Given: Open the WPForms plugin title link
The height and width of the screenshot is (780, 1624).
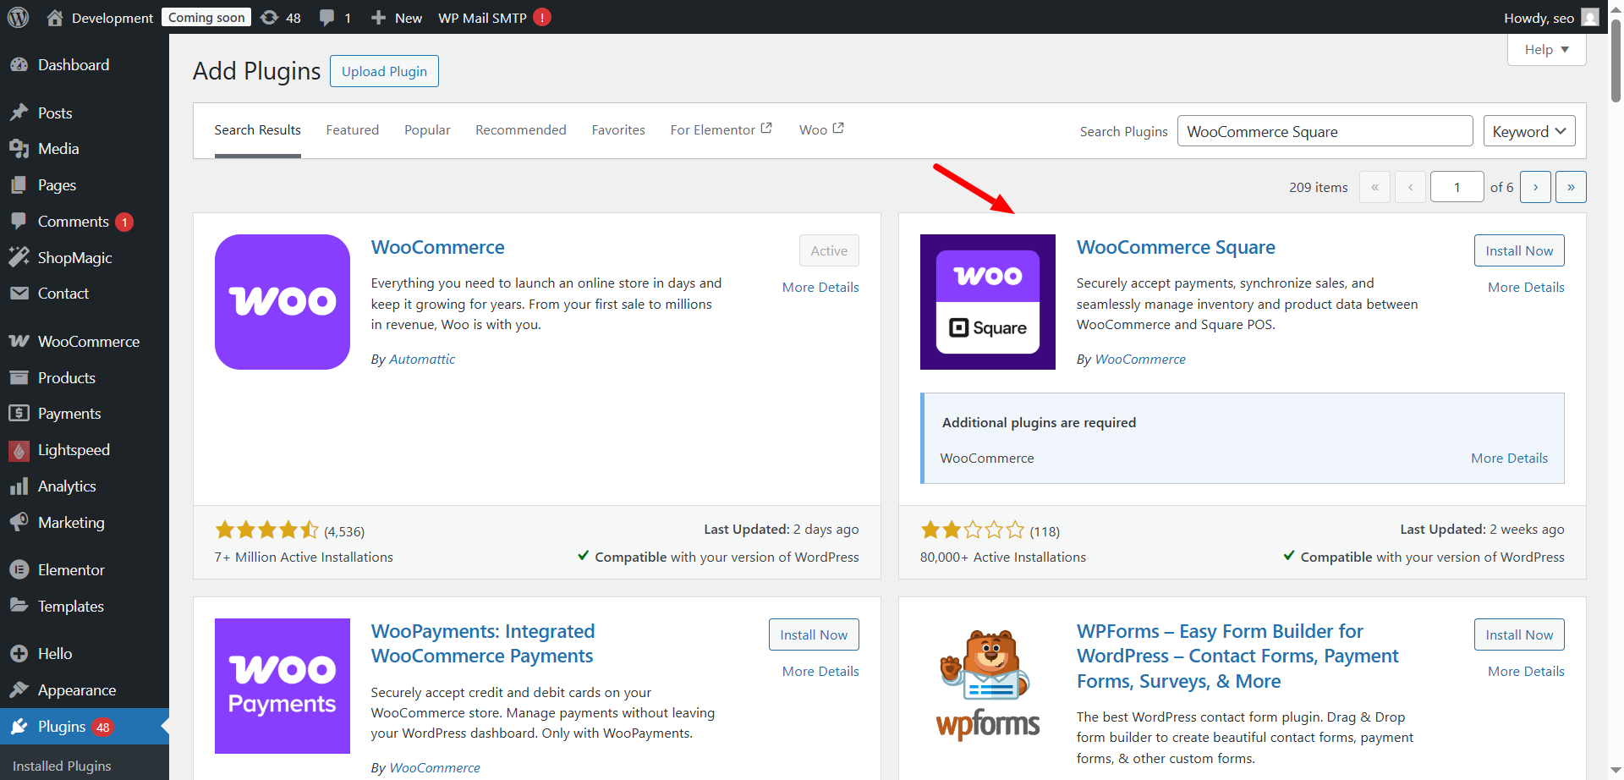Looking at the screenshot, I should coord(1237,656).
